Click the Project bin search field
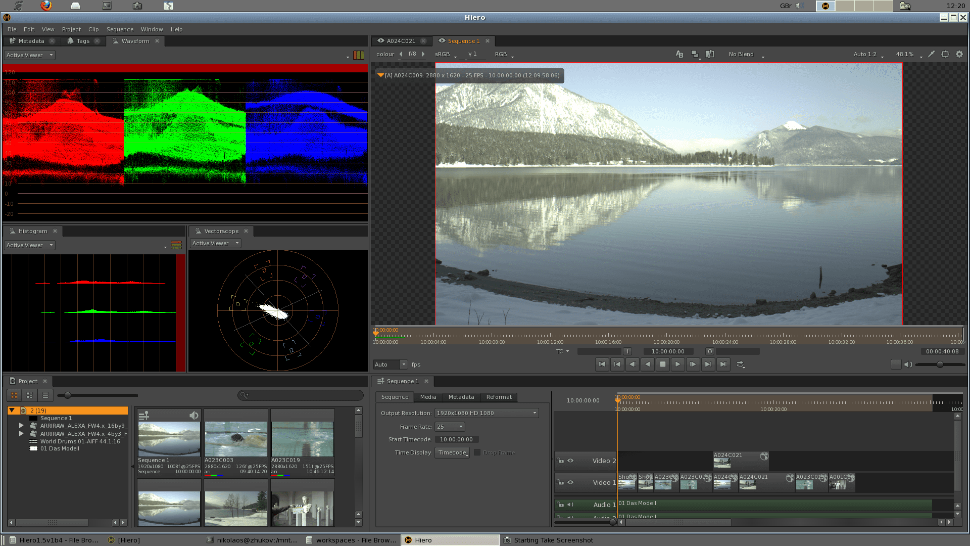Image resolution: width=970 pixels, height=546 pixels. (301, 395)
